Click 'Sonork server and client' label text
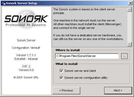Viewport: 134px width, 97px height. pos(80,71)
